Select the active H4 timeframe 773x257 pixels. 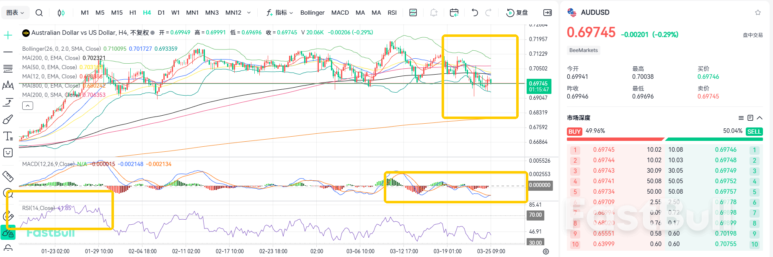[x=147, y=13]
